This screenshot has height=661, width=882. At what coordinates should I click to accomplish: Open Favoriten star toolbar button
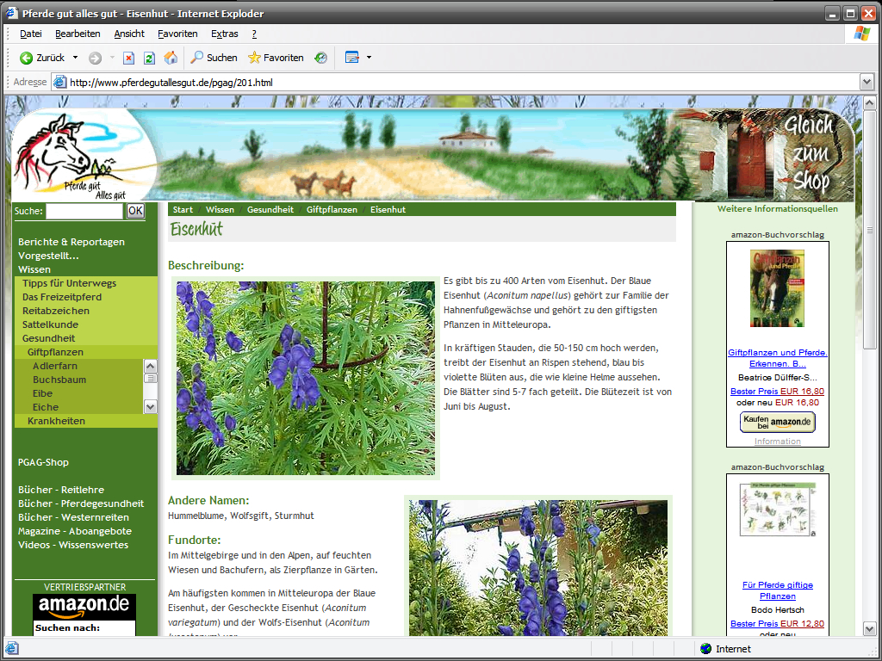[276, 58]
